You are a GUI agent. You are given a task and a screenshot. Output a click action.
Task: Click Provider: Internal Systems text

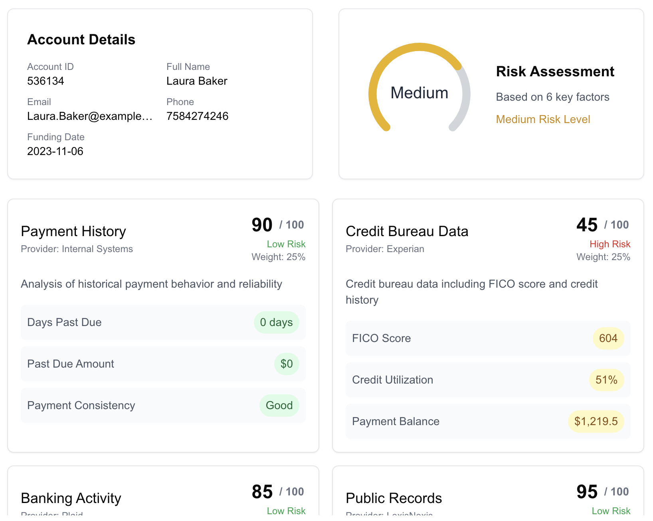[x=77, y=249]
